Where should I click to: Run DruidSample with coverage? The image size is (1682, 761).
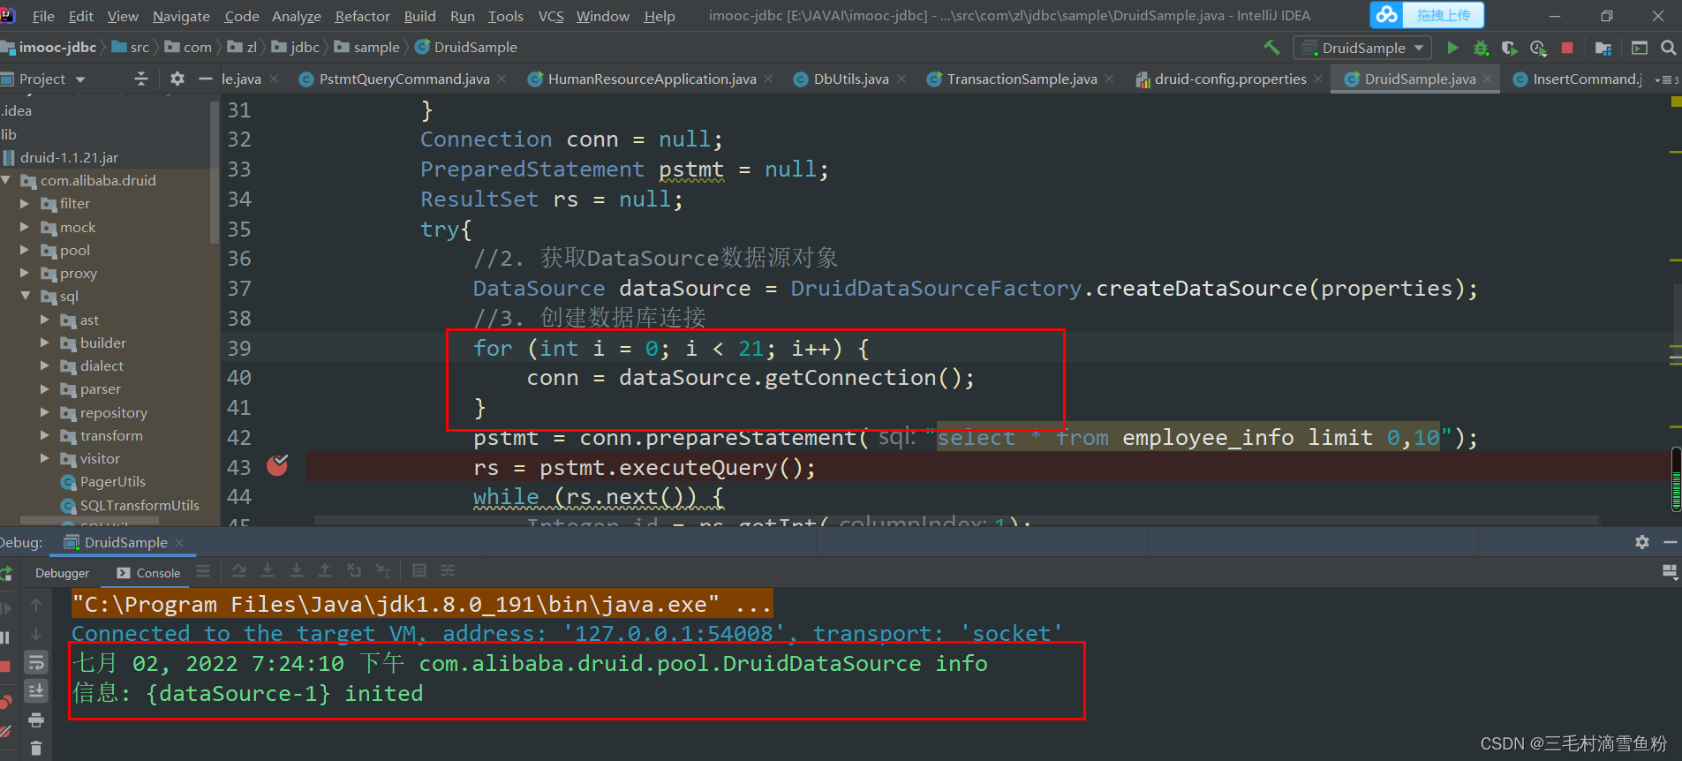pyautogui.click(x=1510, y=48)
